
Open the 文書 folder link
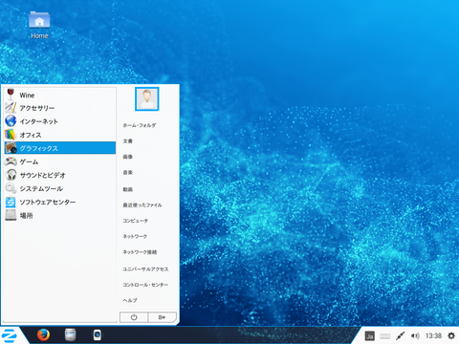click(128, 141)
